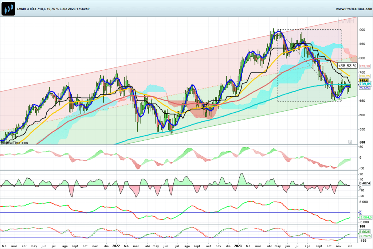Select the +38,83 % measurement label

tap(347, 66)
